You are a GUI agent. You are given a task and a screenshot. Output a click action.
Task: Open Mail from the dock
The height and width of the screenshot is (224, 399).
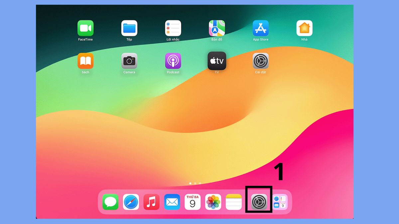(x=173, y=201)
